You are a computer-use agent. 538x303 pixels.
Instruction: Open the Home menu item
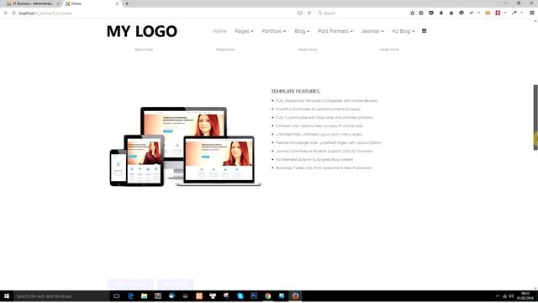(219, 31)
